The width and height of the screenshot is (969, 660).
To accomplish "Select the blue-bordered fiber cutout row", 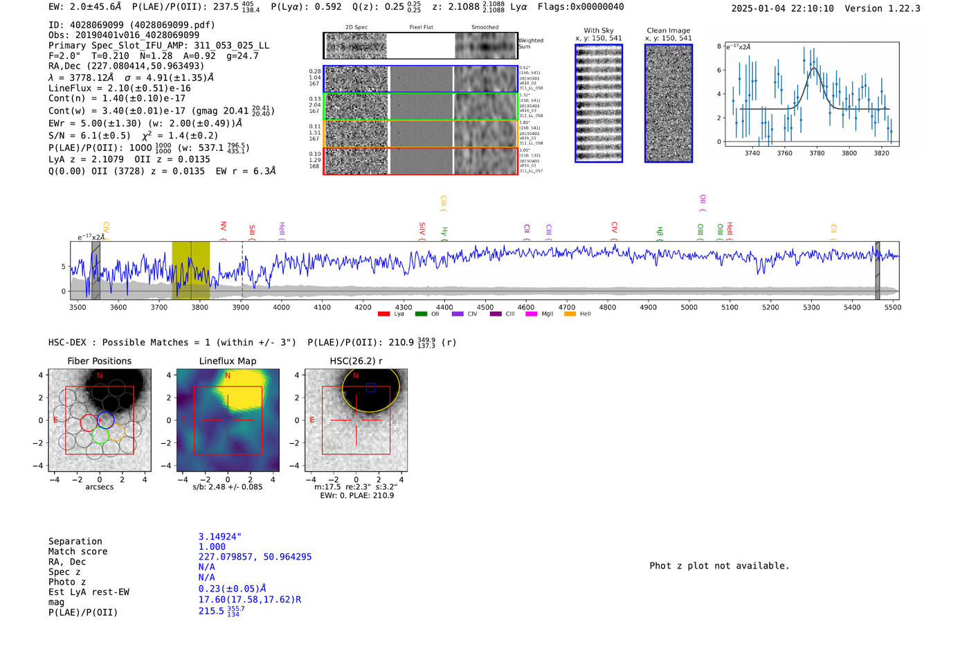I will click(421, 79).
